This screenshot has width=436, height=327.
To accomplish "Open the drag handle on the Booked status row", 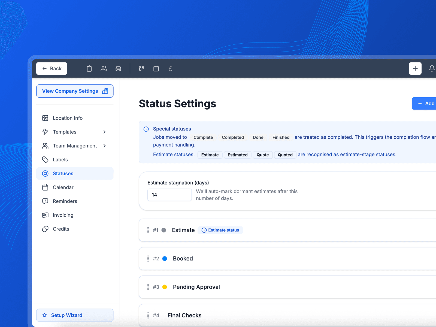I will click(x=148, y=258).
